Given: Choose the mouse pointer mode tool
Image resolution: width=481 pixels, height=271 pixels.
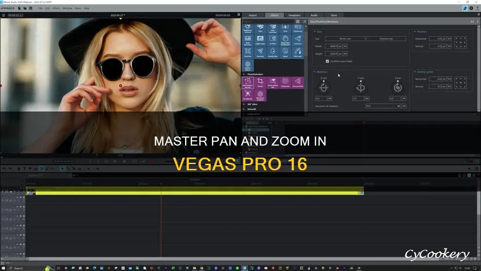Looking at the screenshot, I should [62, 169].
